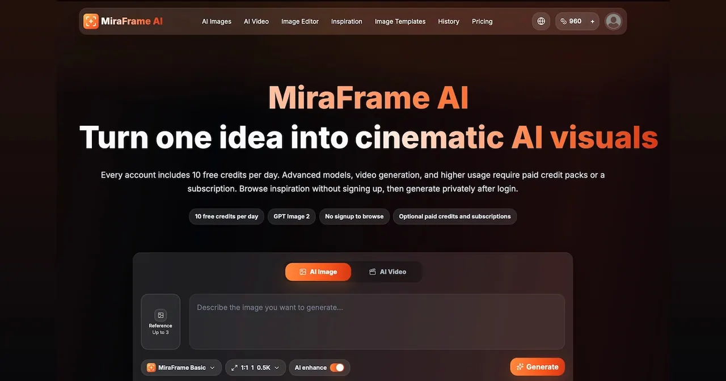Click the reference image upload icon
This screenshot has width=726, height=381.
tap(161, 315)
